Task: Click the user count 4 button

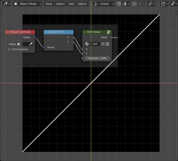Action: pos(103,44)
